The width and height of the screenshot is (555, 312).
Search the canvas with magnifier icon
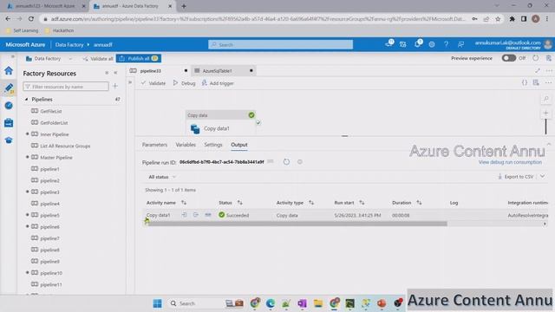[546, 99]
